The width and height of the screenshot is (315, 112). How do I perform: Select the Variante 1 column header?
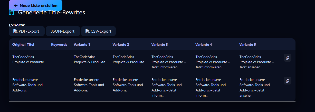(82, 44)
